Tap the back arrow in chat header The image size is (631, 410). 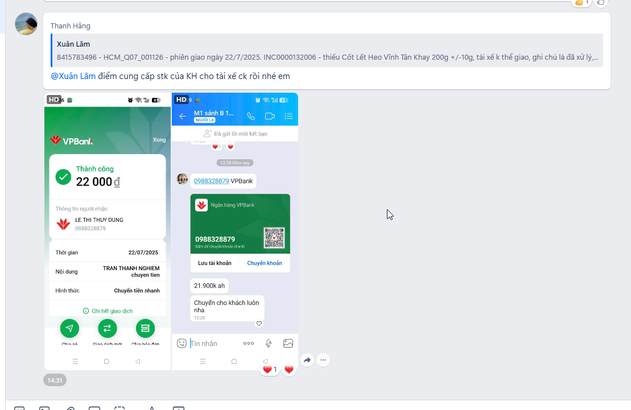point(183,116)
